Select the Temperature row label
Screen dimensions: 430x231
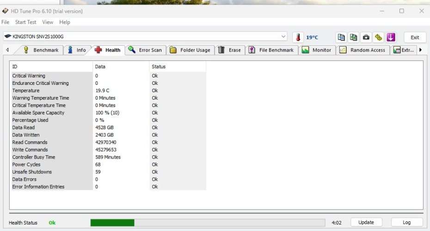pyautogui.click(x=26, y=90)
